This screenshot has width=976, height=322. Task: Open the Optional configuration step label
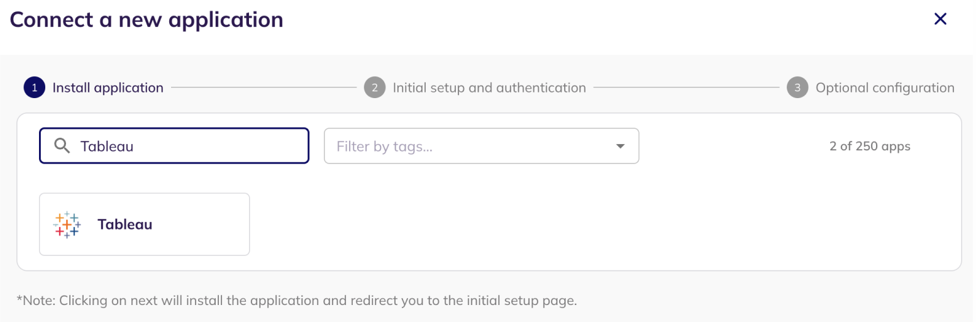coord(885,88)
